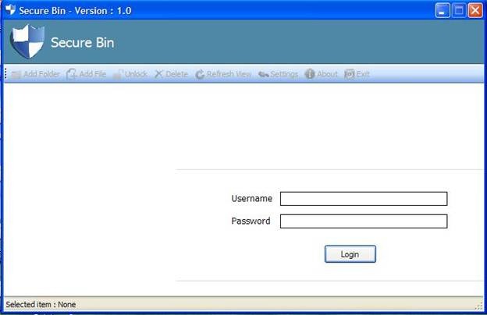Image resolution: width=487 pixels, height=315 pixels.
Task: Click the Settings key icon
Action: [x=263, y=74]
